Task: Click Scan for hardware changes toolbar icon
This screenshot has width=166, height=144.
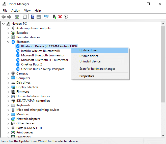Action: (x=46, y=17)
